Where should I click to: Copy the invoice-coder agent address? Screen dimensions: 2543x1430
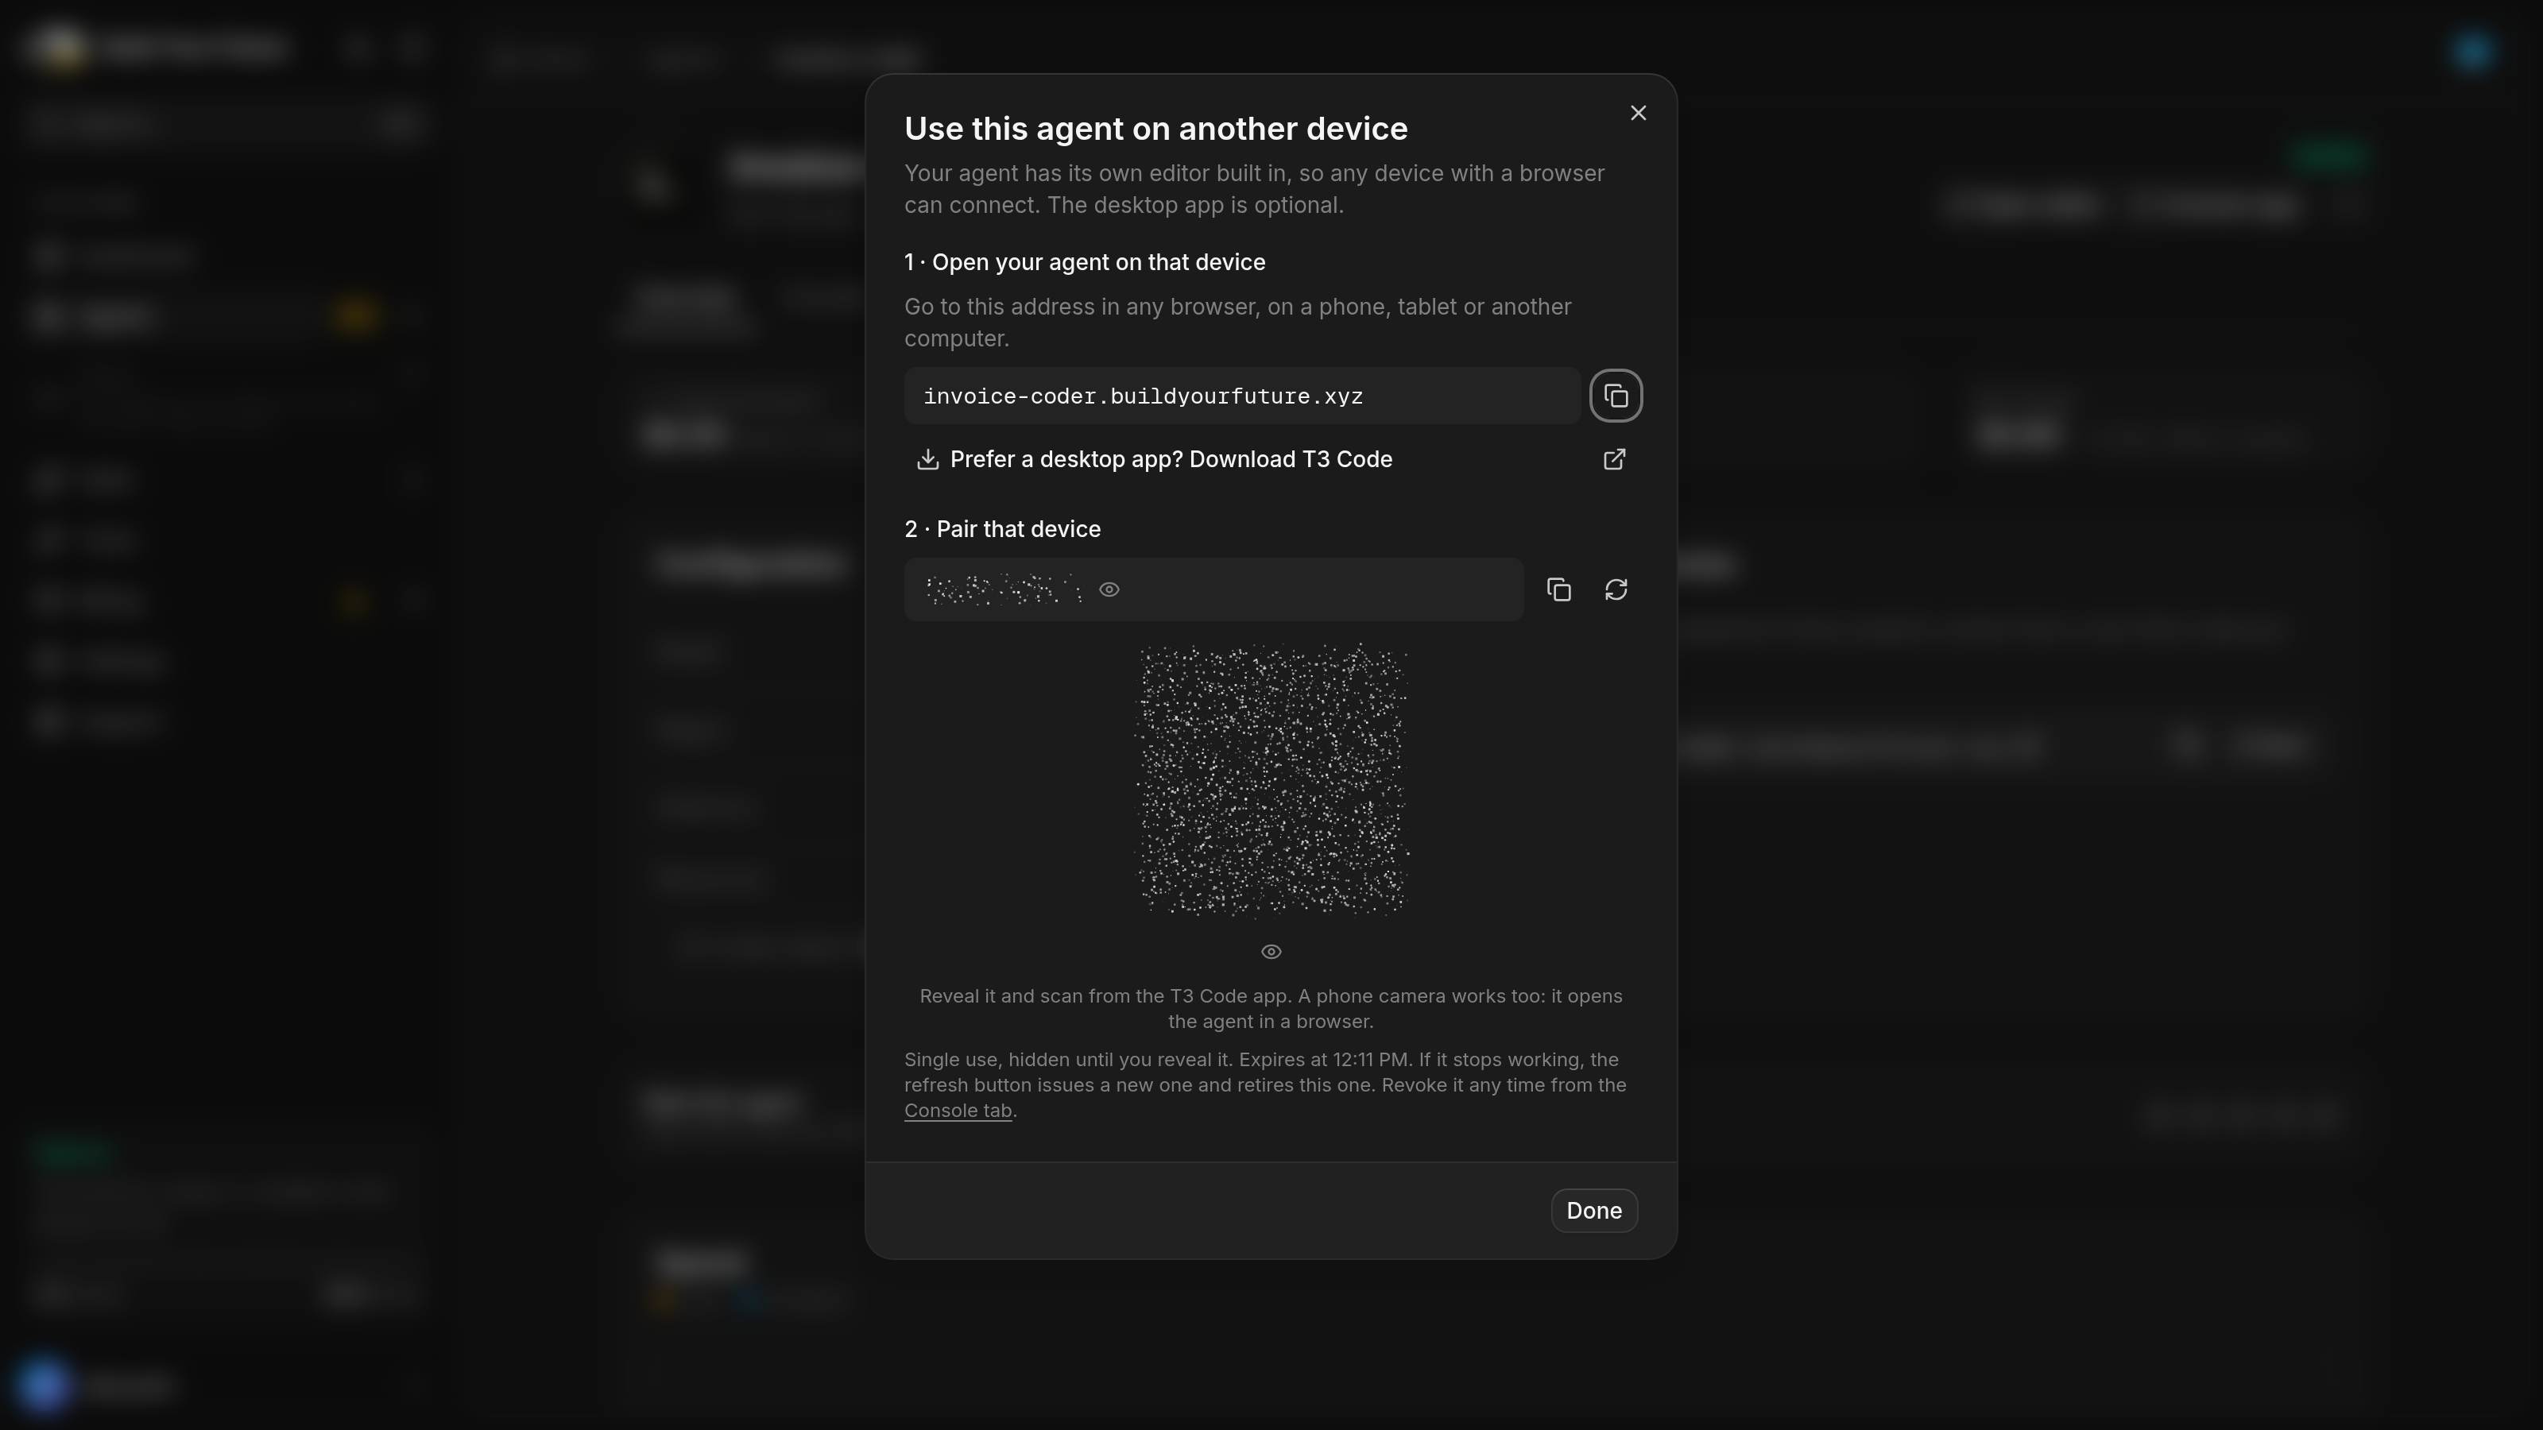tap(1616, 396)
